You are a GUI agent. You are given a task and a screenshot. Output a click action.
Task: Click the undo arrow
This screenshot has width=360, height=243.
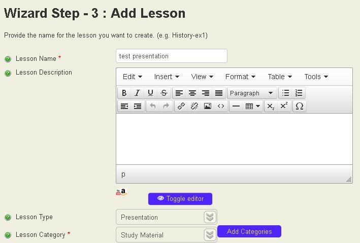[153, 106]
